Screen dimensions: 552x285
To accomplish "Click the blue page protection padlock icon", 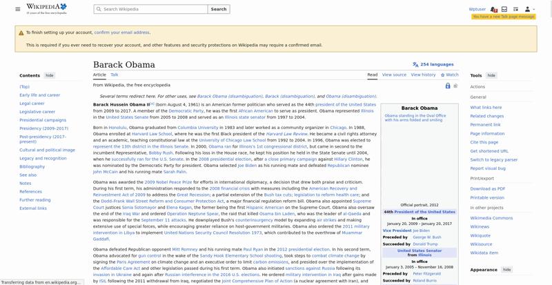I will point(447,86).
